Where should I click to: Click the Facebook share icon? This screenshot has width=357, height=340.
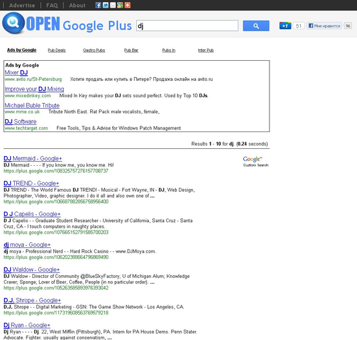pyautogui.click(x=98, y=5)
